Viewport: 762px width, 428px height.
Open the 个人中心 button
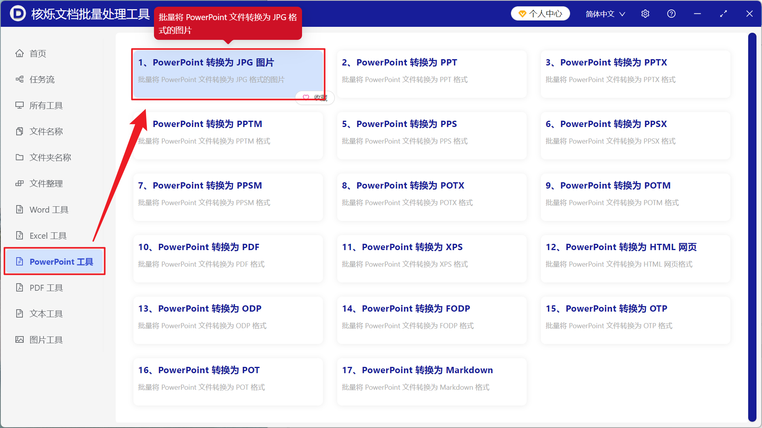pos(540,14)
